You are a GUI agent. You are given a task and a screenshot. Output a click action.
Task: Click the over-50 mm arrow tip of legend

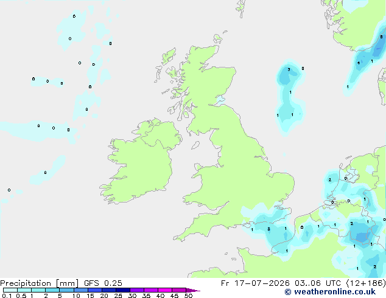coord(193,290)
